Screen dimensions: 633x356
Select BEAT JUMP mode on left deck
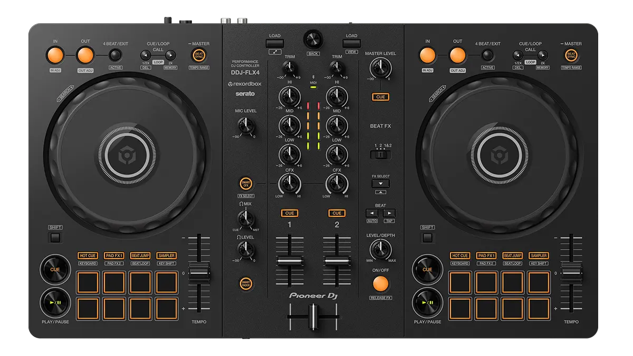[x=140, y=255]
